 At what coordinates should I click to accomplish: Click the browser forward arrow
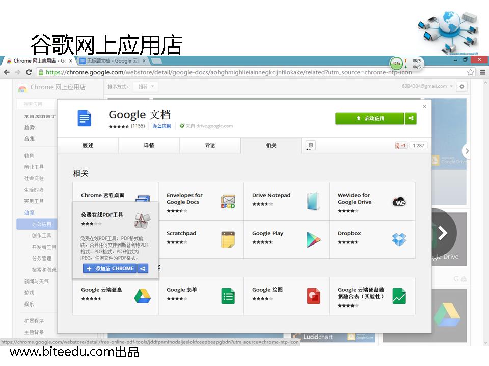click(x=18, y=72)
